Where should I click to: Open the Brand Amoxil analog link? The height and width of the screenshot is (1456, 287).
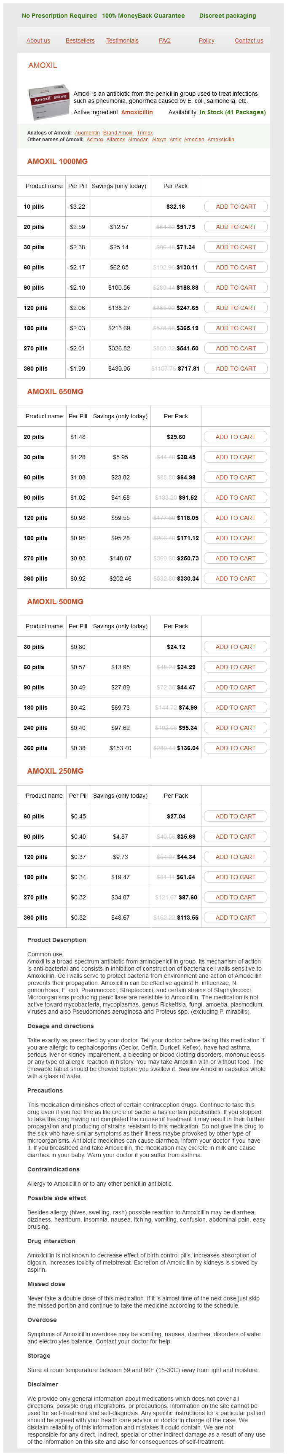118,133
